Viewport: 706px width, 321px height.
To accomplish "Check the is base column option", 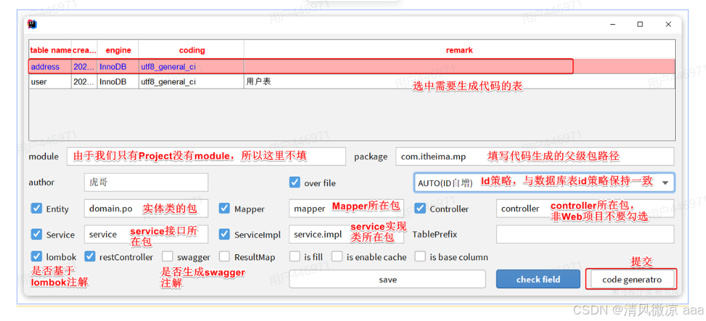I will (420, 257).
